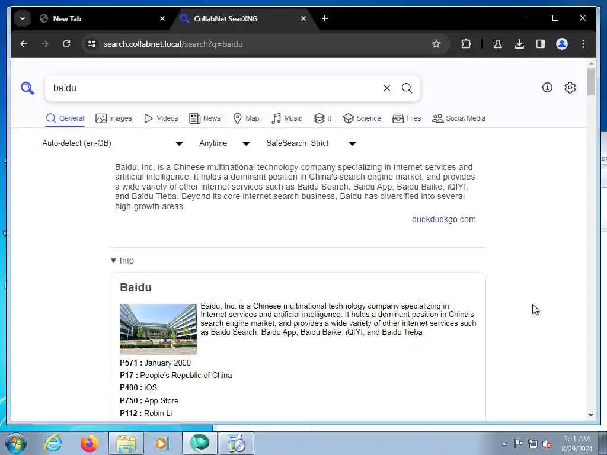Click the P571 : January 2000 entry
Screen dimensions: 607x455
click(x=155, y=363)
